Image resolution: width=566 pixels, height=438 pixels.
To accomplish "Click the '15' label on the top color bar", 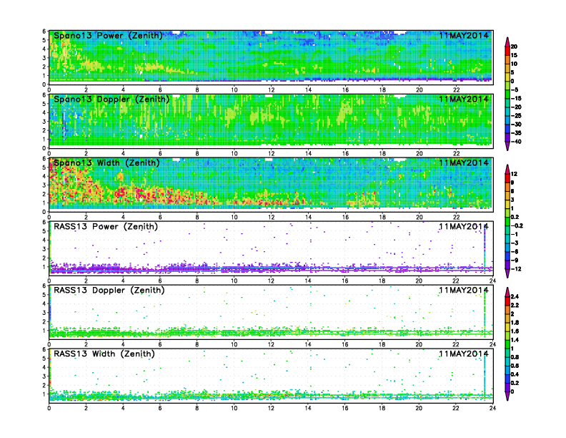I will (514, 55).
